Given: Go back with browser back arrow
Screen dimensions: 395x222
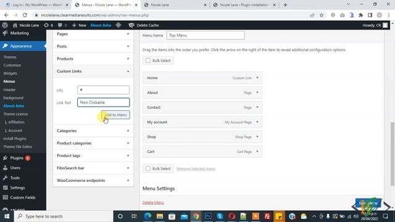Looking at the screenshot, I should point(6,15).
